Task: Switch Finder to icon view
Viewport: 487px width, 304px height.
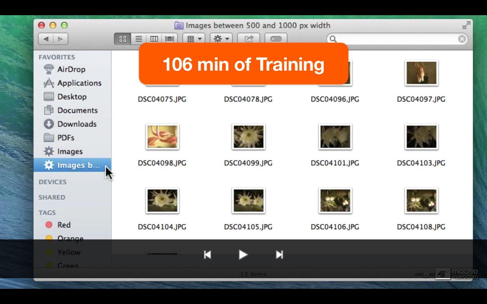Action: [123, 39]
